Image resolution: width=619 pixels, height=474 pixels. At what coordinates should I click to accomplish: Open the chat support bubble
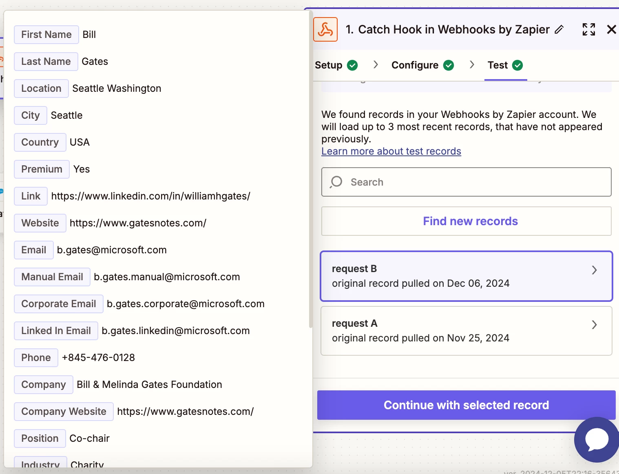597,440
